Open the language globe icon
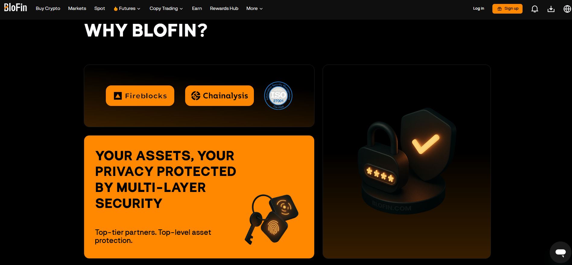The width and height of the screenshot is (572, 265). click(567, 9)
